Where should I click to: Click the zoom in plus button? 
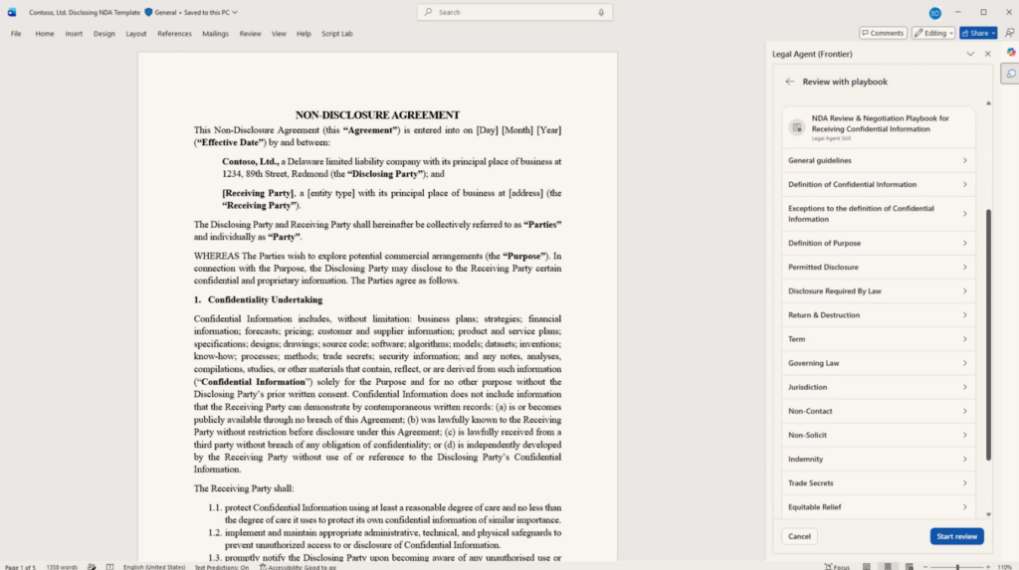988,567
